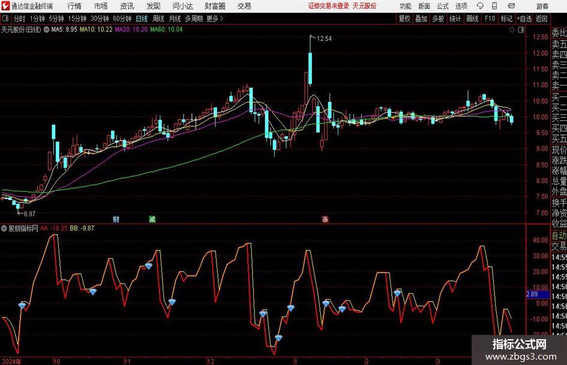
Task: Select the 多周期 tab
Action: tap(194, 19)
